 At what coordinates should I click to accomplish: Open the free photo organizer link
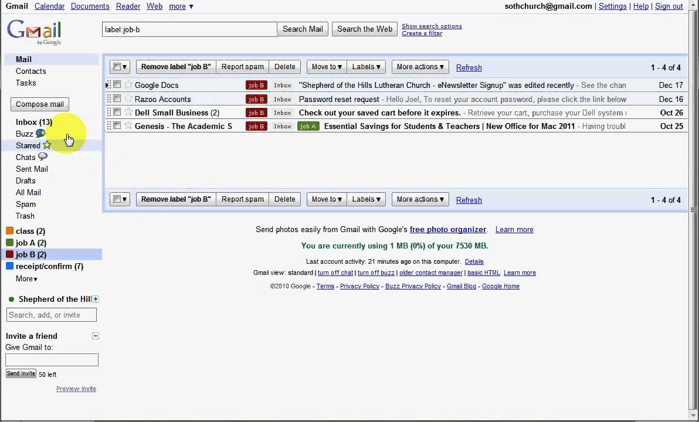click(x=447, y=230)
